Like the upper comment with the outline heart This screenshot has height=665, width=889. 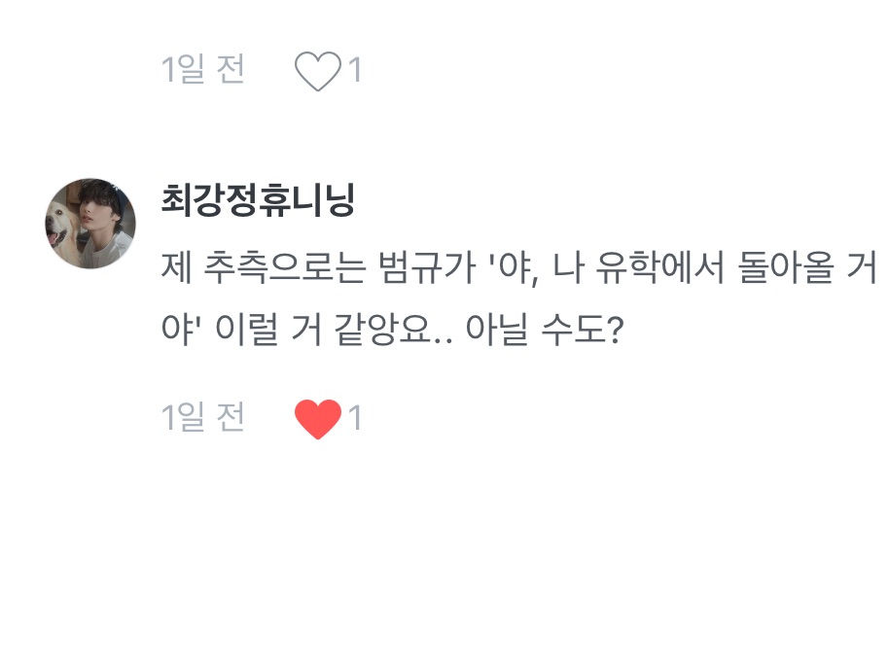[x=317, y=71]
